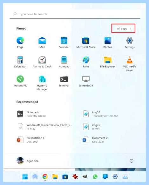The width and height of the screenshot is (149, 185).
Task: Launch the Photos app
Action: point(108,43)
